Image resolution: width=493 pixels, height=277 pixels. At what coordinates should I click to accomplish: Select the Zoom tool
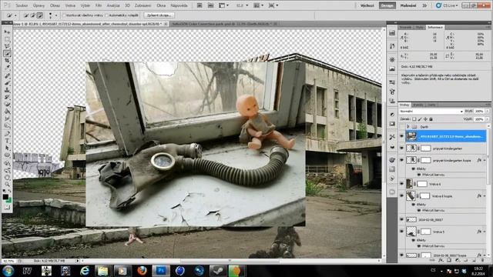coord(7,185)
